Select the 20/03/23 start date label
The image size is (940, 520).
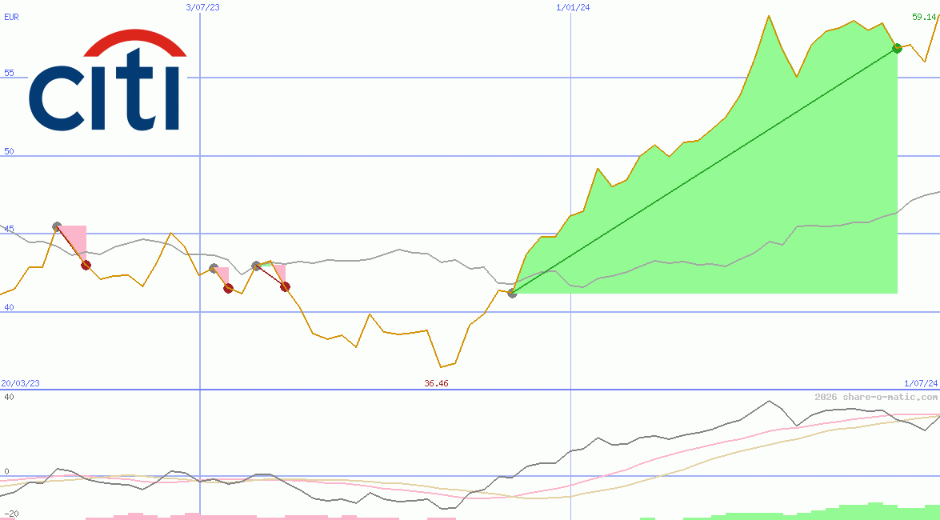coord(18,383)
